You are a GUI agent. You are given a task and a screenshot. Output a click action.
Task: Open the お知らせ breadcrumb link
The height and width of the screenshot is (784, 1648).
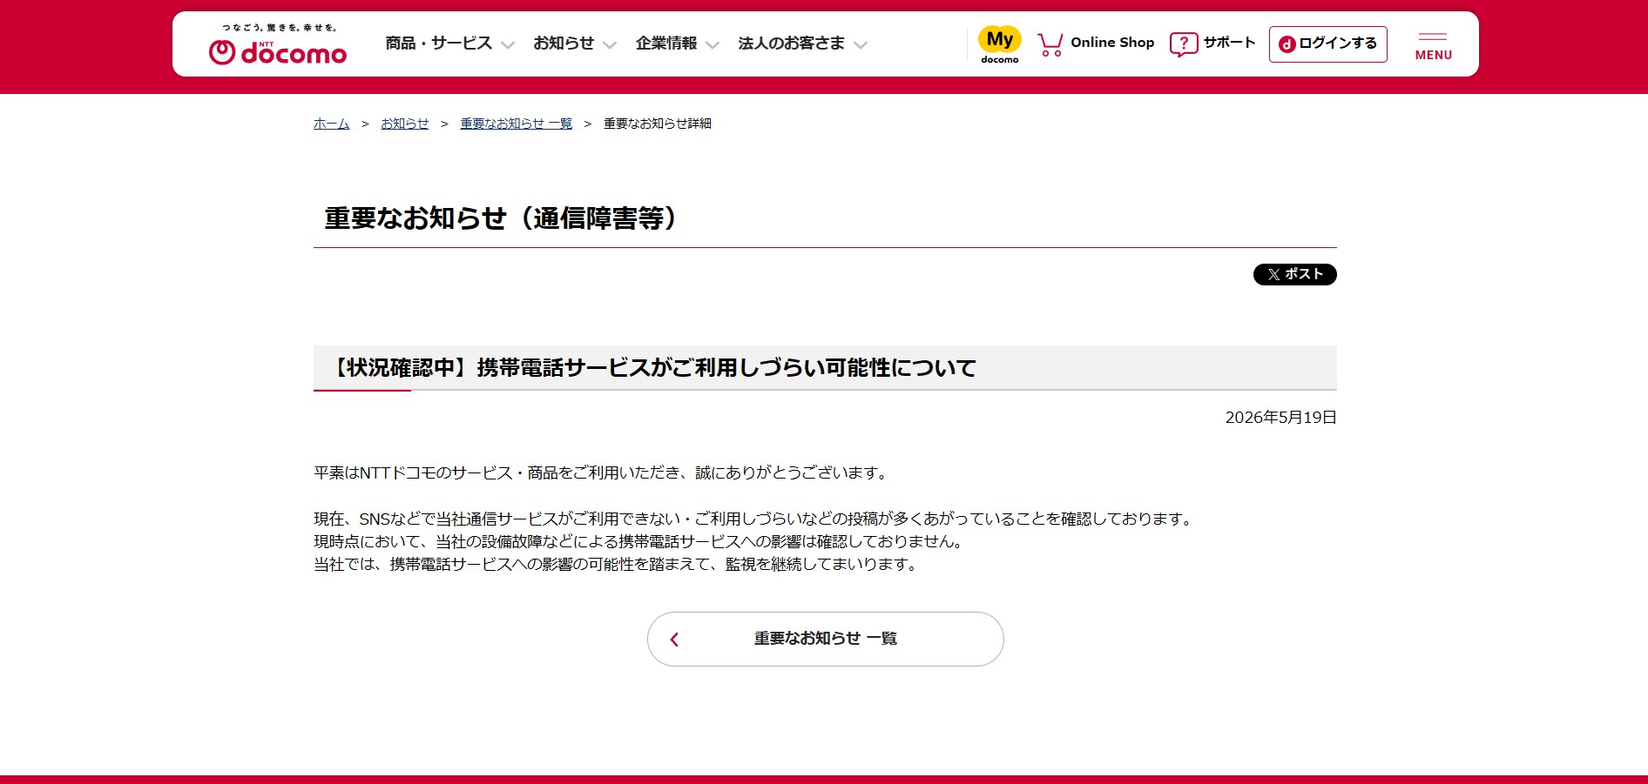405,124
